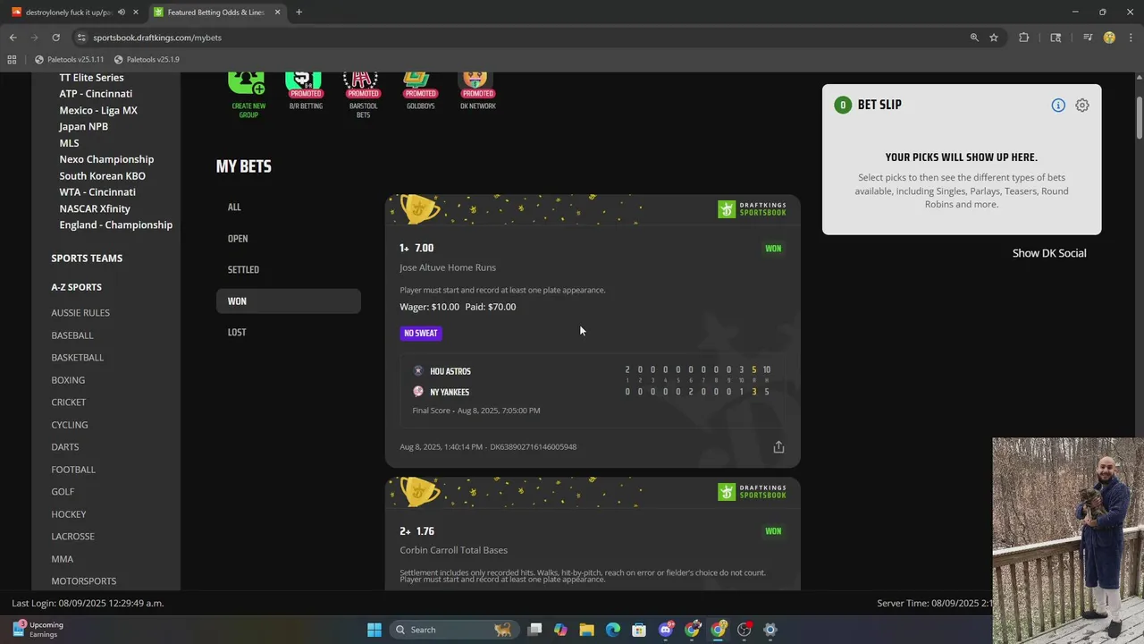Go to MLS league
The image size is (1144, 644).
[69, 143]
